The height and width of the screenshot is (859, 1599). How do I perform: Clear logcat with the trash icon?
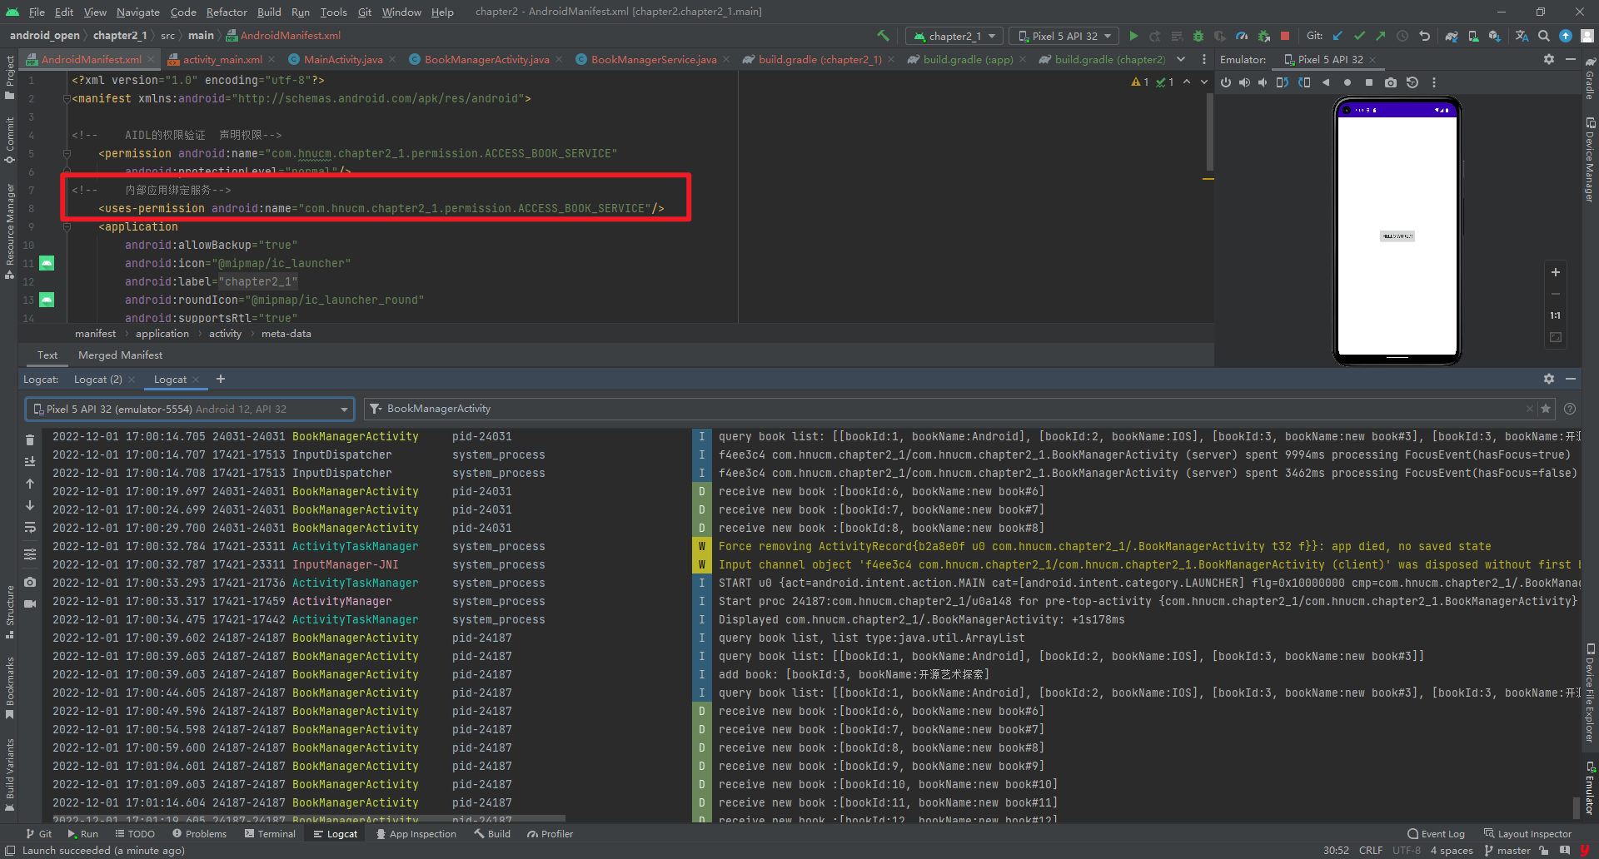coord(30,439)
